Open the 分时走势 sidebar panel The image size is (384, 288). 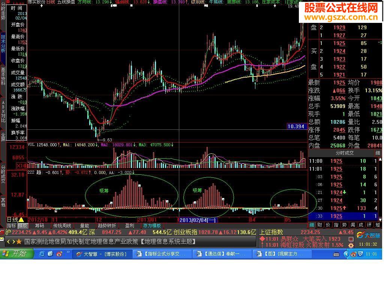pos(4,12)
